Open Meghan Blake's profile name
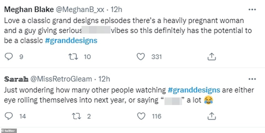This screenshot has width=265, height=133. (29, 10)
